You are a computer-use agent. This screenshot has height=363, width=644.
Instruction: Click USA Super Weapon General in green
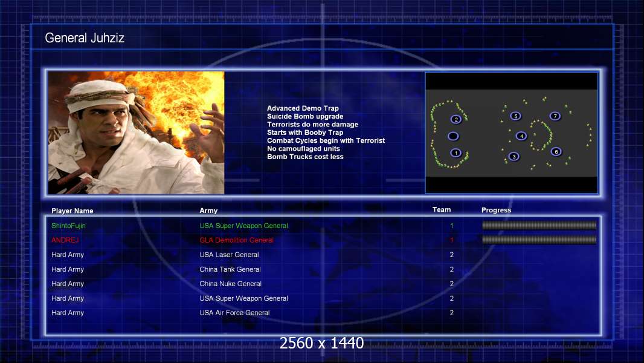tap(243, 226)
